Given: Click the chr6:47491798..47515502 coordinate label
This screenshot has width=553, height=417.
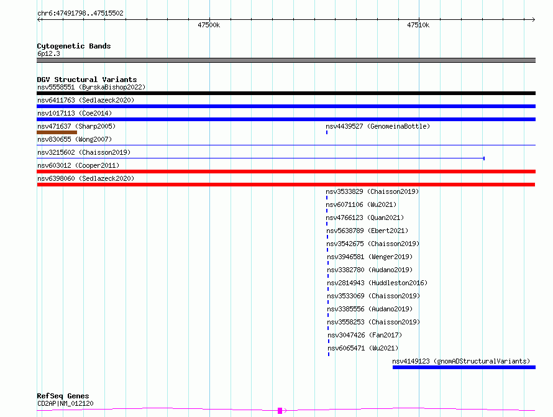Looking at the screenshot, I should [x=80, y=13].
